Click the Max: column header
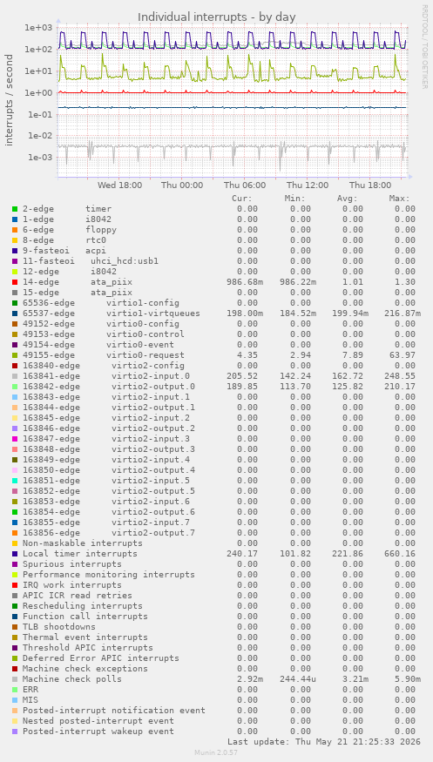 [x=400, y=199]
